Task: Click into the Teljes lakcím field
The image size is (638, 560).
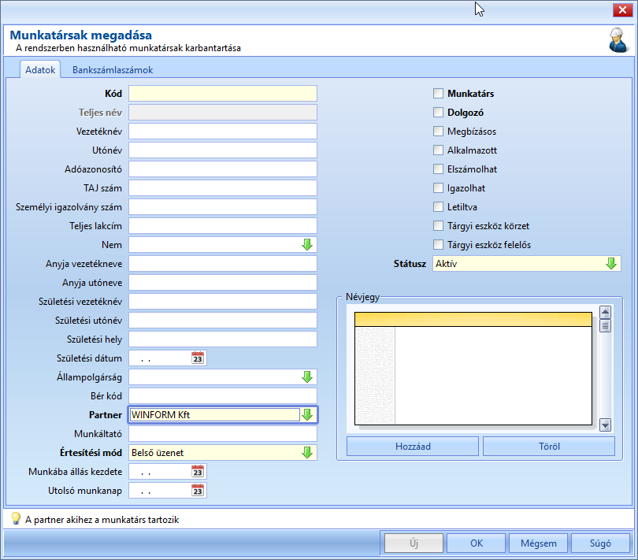Action: pyautogui.click(x=223, y=226)
